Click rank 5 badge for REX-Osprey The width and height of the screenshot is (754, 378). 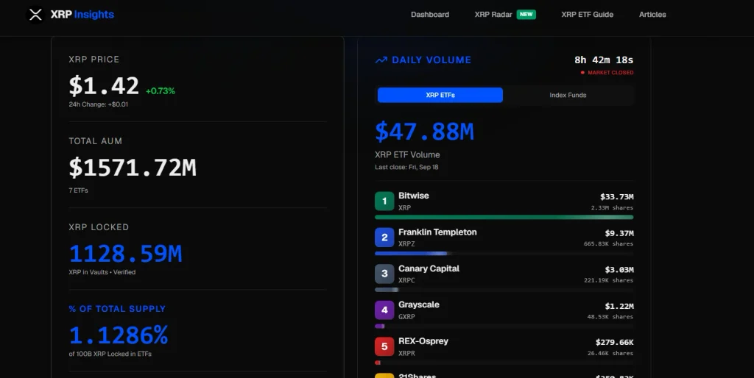pyautogui.click(x=384, y=346)
